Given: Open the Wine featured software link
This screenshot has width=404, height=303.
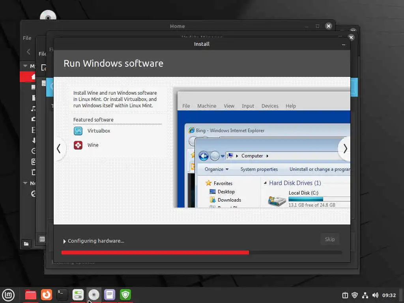Looking at the screenshot, I should (x=93, y=145).
